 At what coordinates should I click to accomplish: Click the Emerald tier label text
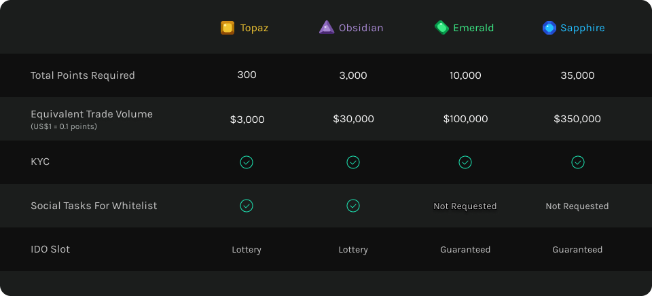(x=473, y=28)
